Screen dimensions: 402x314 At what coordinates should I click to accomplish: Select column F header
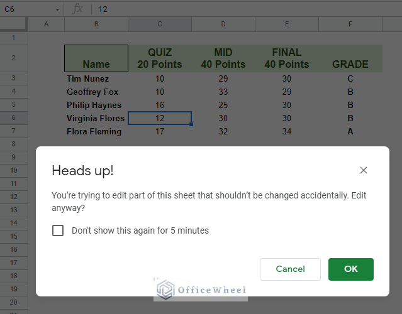tap(350, 24)
